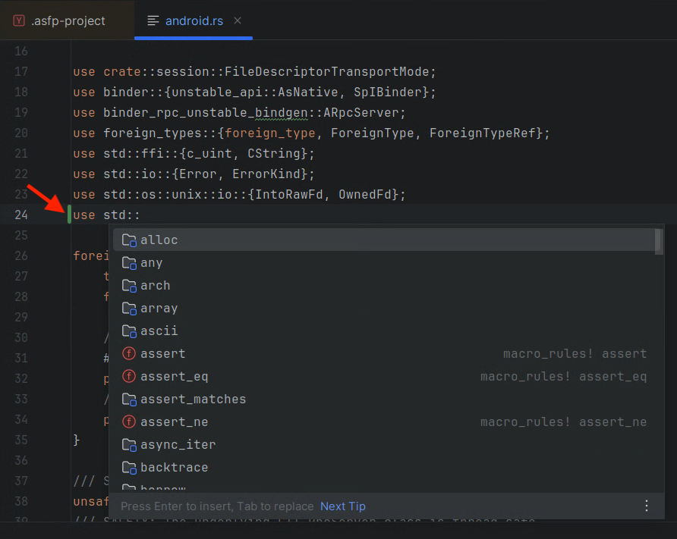Click the module icon next to arch

[x=128, y=285]
